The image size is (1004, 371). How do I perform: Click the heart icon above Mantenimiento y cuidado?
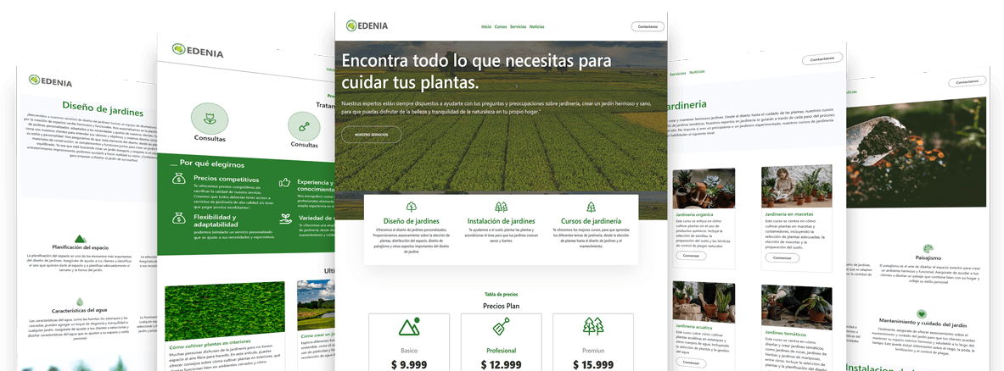922,313
